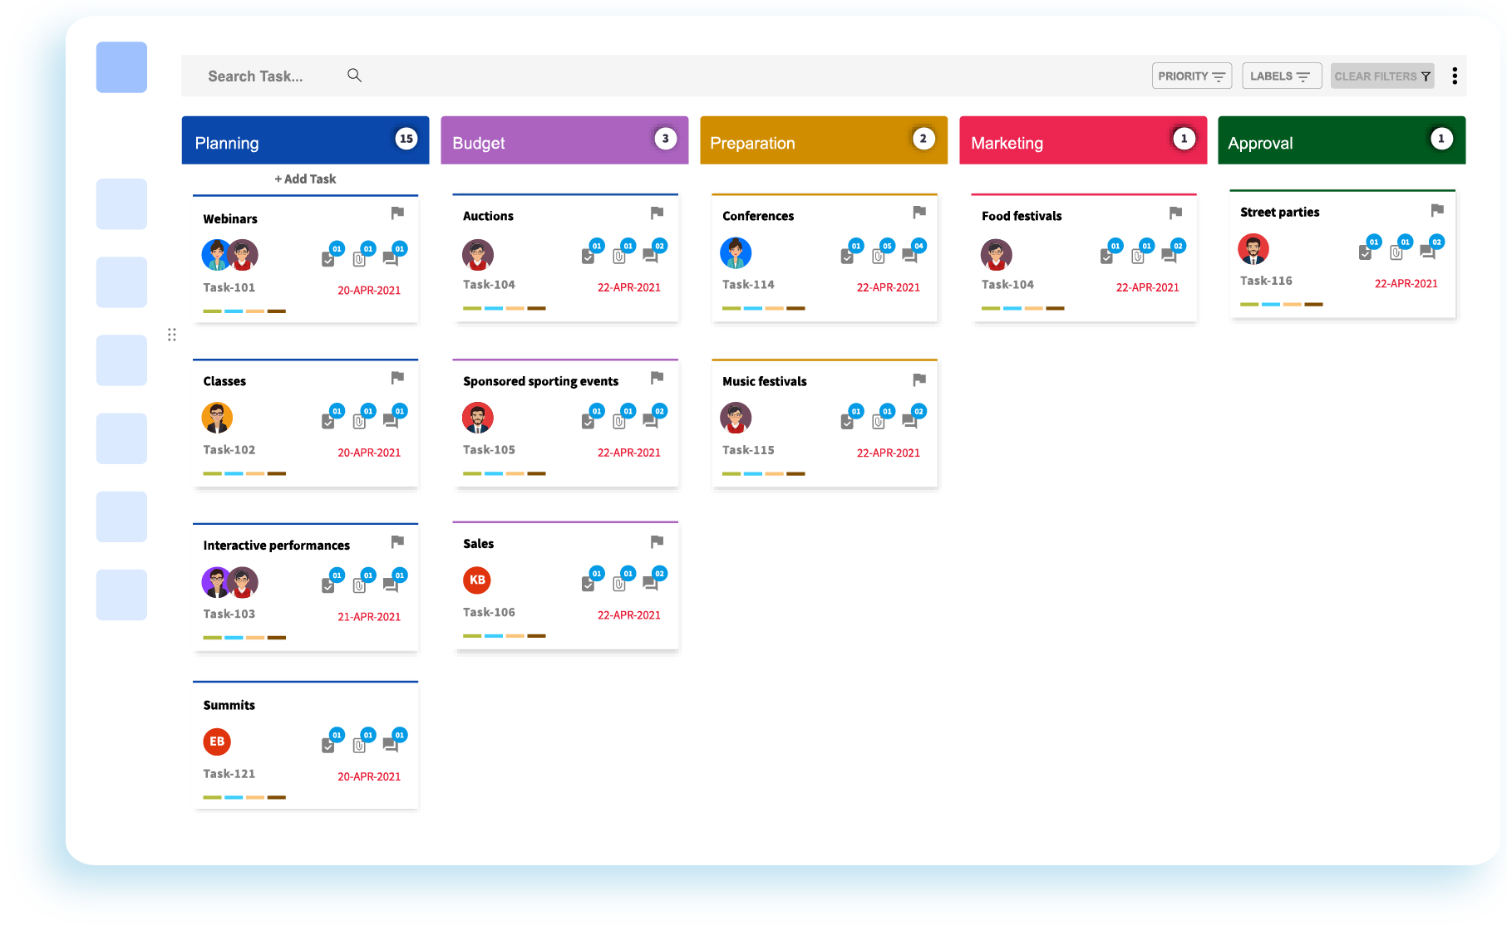Click the flag icon on Street parties
The height and width of the screenshot is (935, 1507).
click(x=1437, y=210)
